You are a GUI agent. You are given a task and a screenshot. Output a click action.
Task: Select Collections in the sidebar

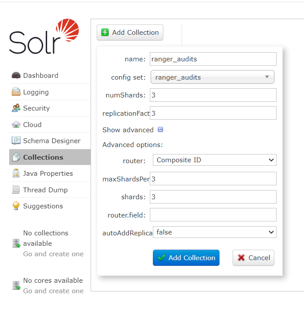(50, 157)
